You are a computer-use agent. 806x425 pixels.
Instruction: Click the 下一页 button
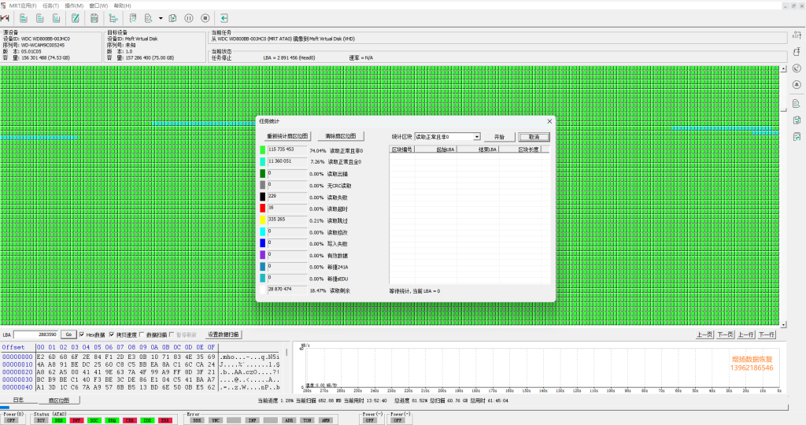click(x=725, y=334)
